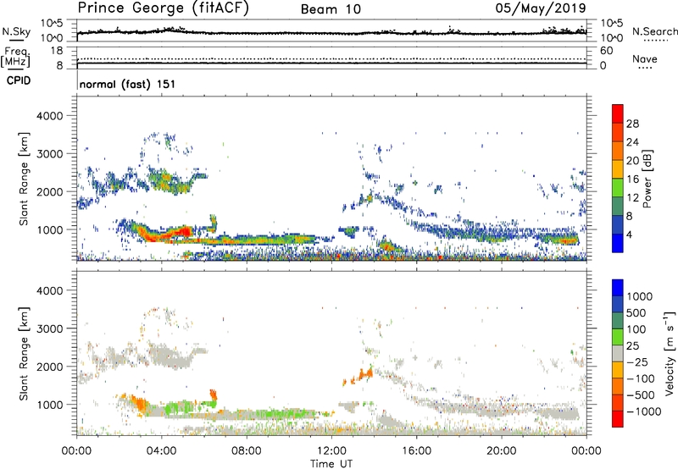
Task: Click the 04:00 time axis tick label
Action: coord(161,451)
